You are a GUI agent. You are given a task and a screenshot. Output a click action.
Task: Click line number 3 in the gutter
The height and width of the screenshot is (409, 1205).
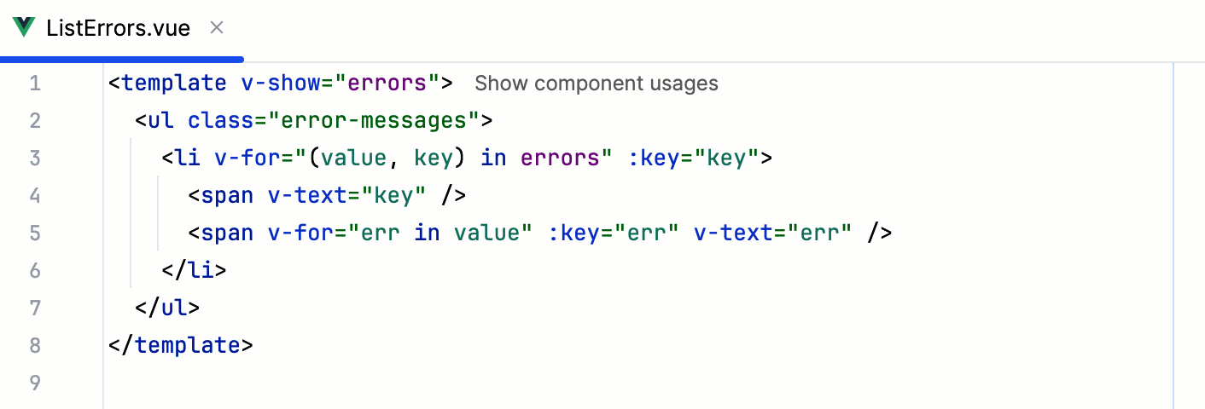(x=35, y=158)
